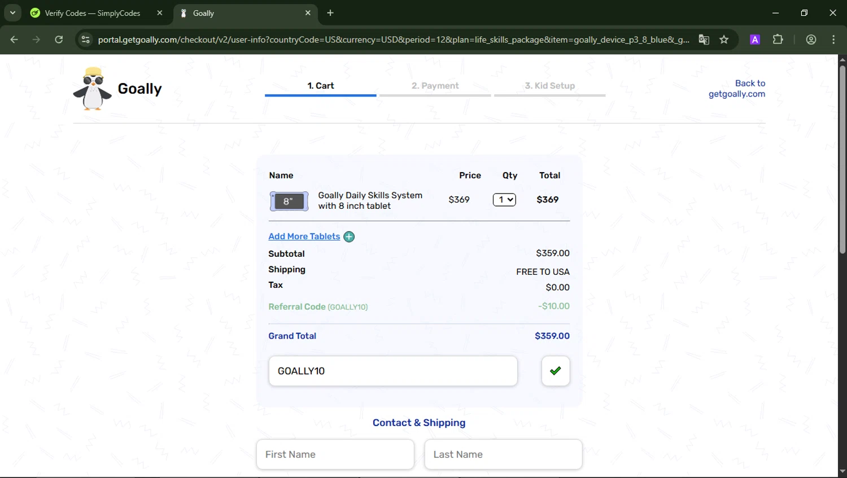Click the Grand Total label

coord(292,336)
